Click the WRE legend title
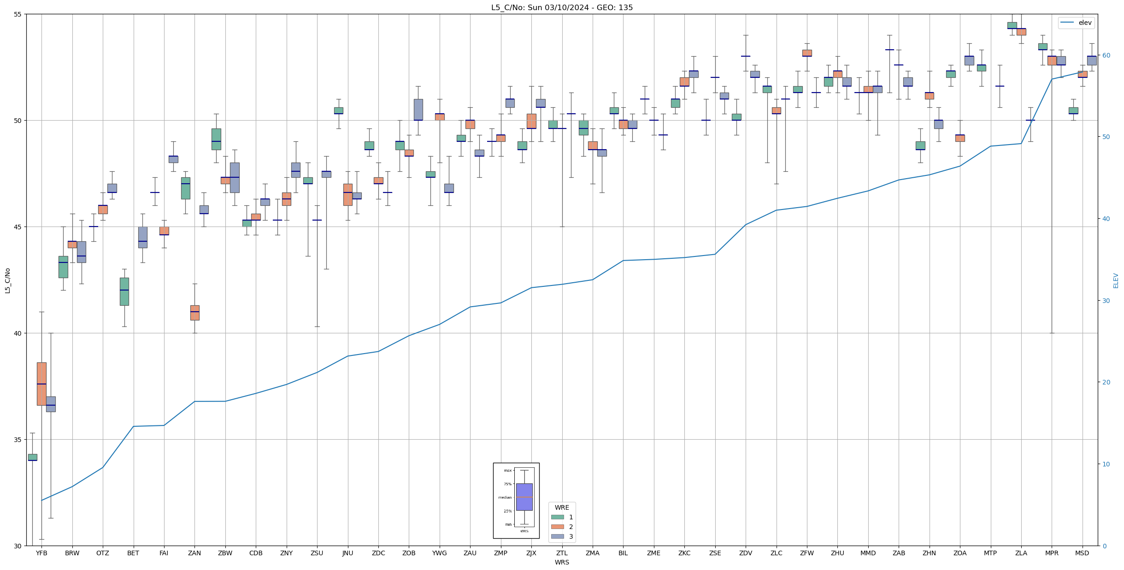Screen dimensions: 1124x570 tap(562, 507)
